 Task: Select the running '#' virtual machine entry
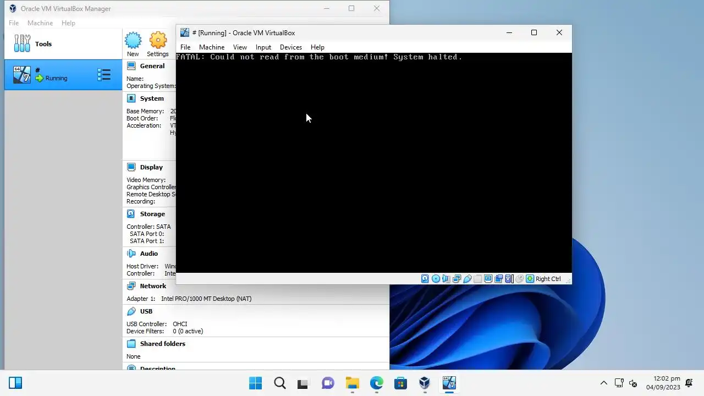point(63,74)
